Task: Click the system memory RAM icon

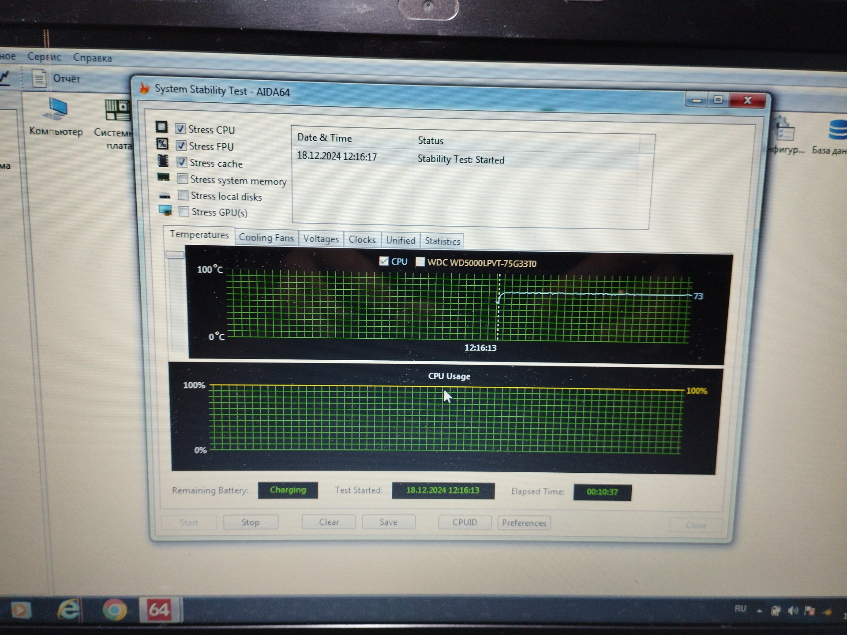Action: [163, 177]
